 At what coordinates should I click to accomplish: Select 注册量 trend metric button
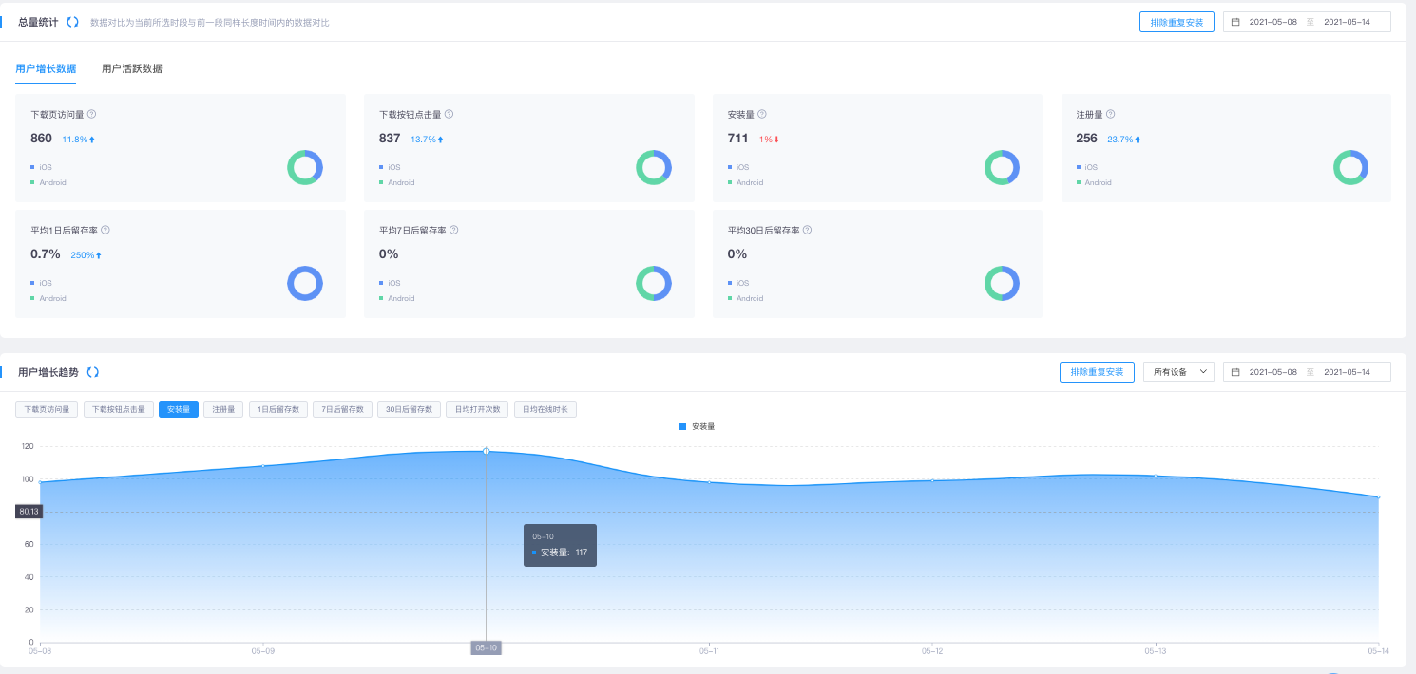tap(223, 409)
